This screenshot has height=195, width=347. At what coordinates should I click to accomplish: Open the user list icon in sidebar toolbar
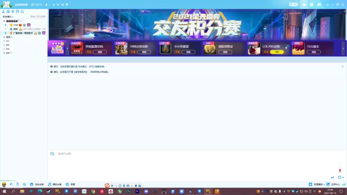pos(3,12)
